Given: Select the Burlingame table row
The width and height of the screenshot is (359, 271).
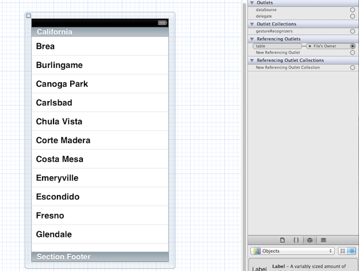Looking at the screenshot, I should pos(100,65).
